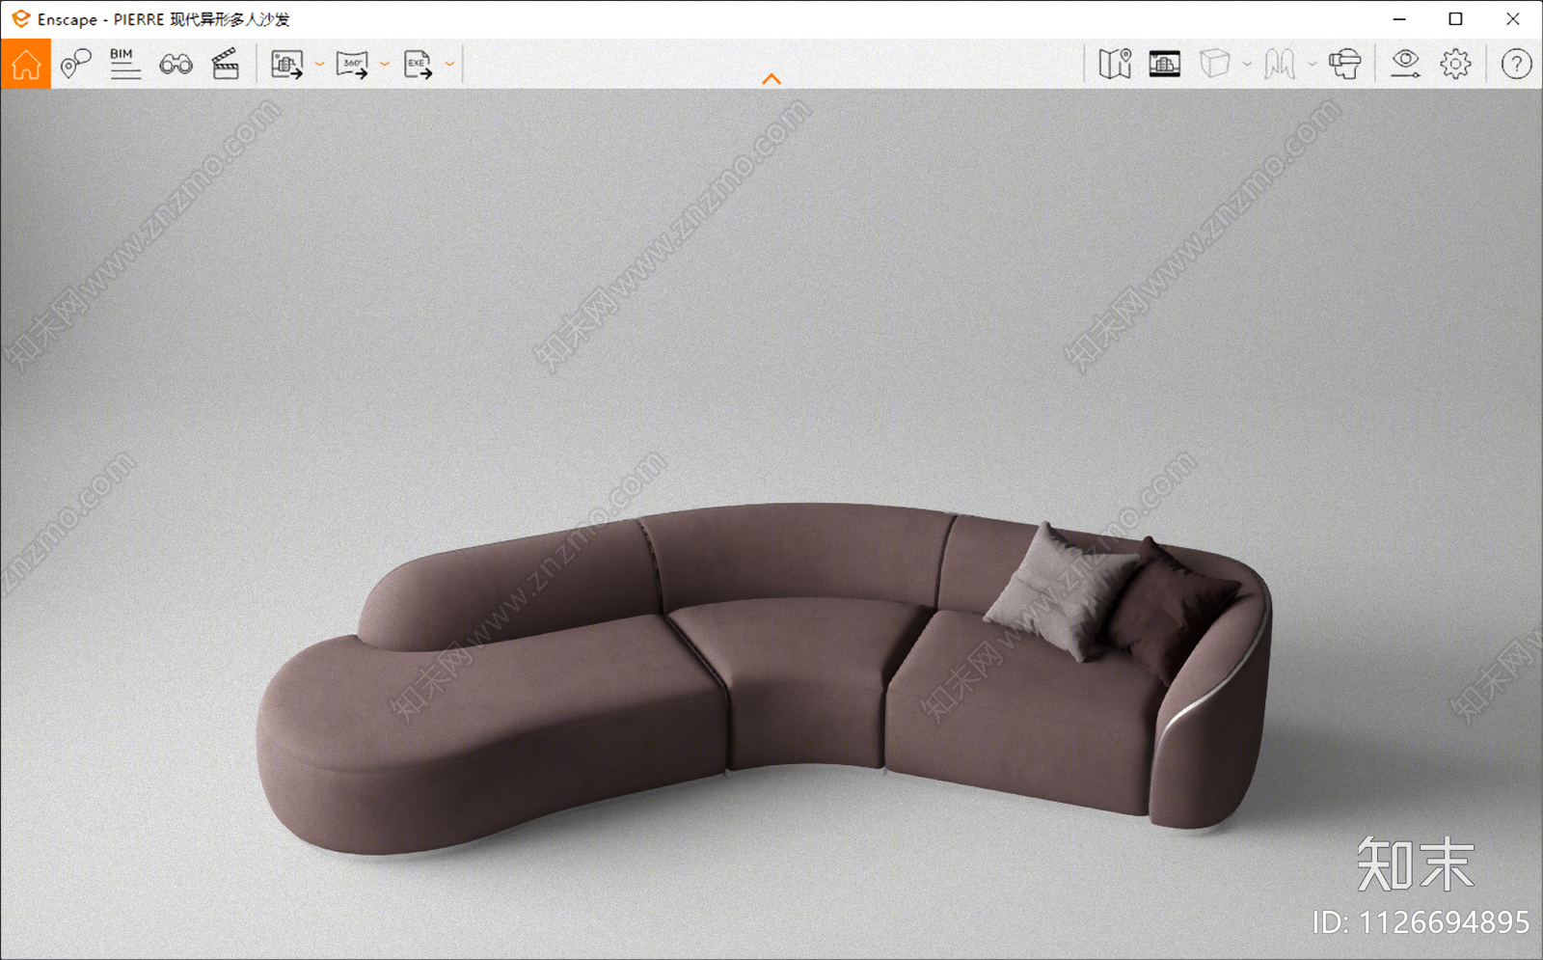The height and width of the screenshot is (960, 1543).
Task: Click the screenshot export icon
Action: [x=286, y=65]
